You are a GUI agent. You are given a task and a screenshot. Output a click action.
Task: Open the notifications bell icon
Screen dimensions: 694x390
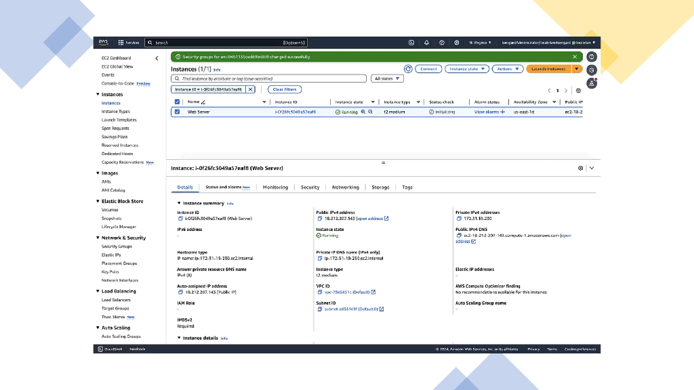pos(426,43)
